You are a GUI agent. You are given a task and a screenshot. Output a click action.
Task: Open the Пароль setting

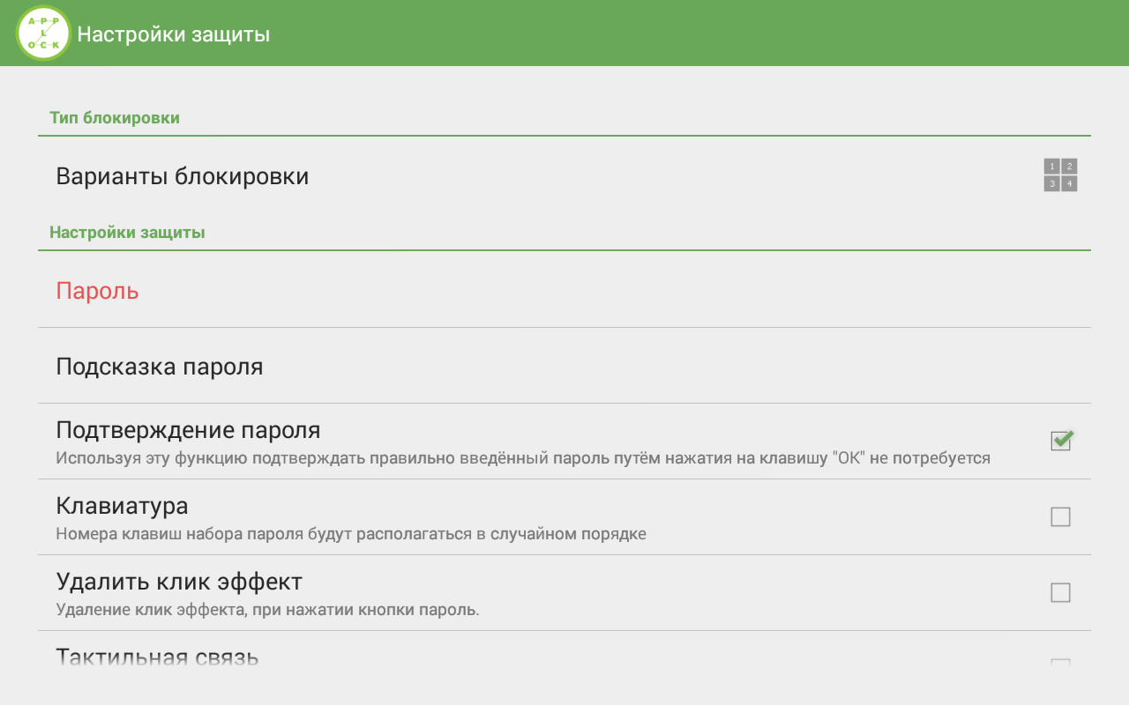point(564,290)
